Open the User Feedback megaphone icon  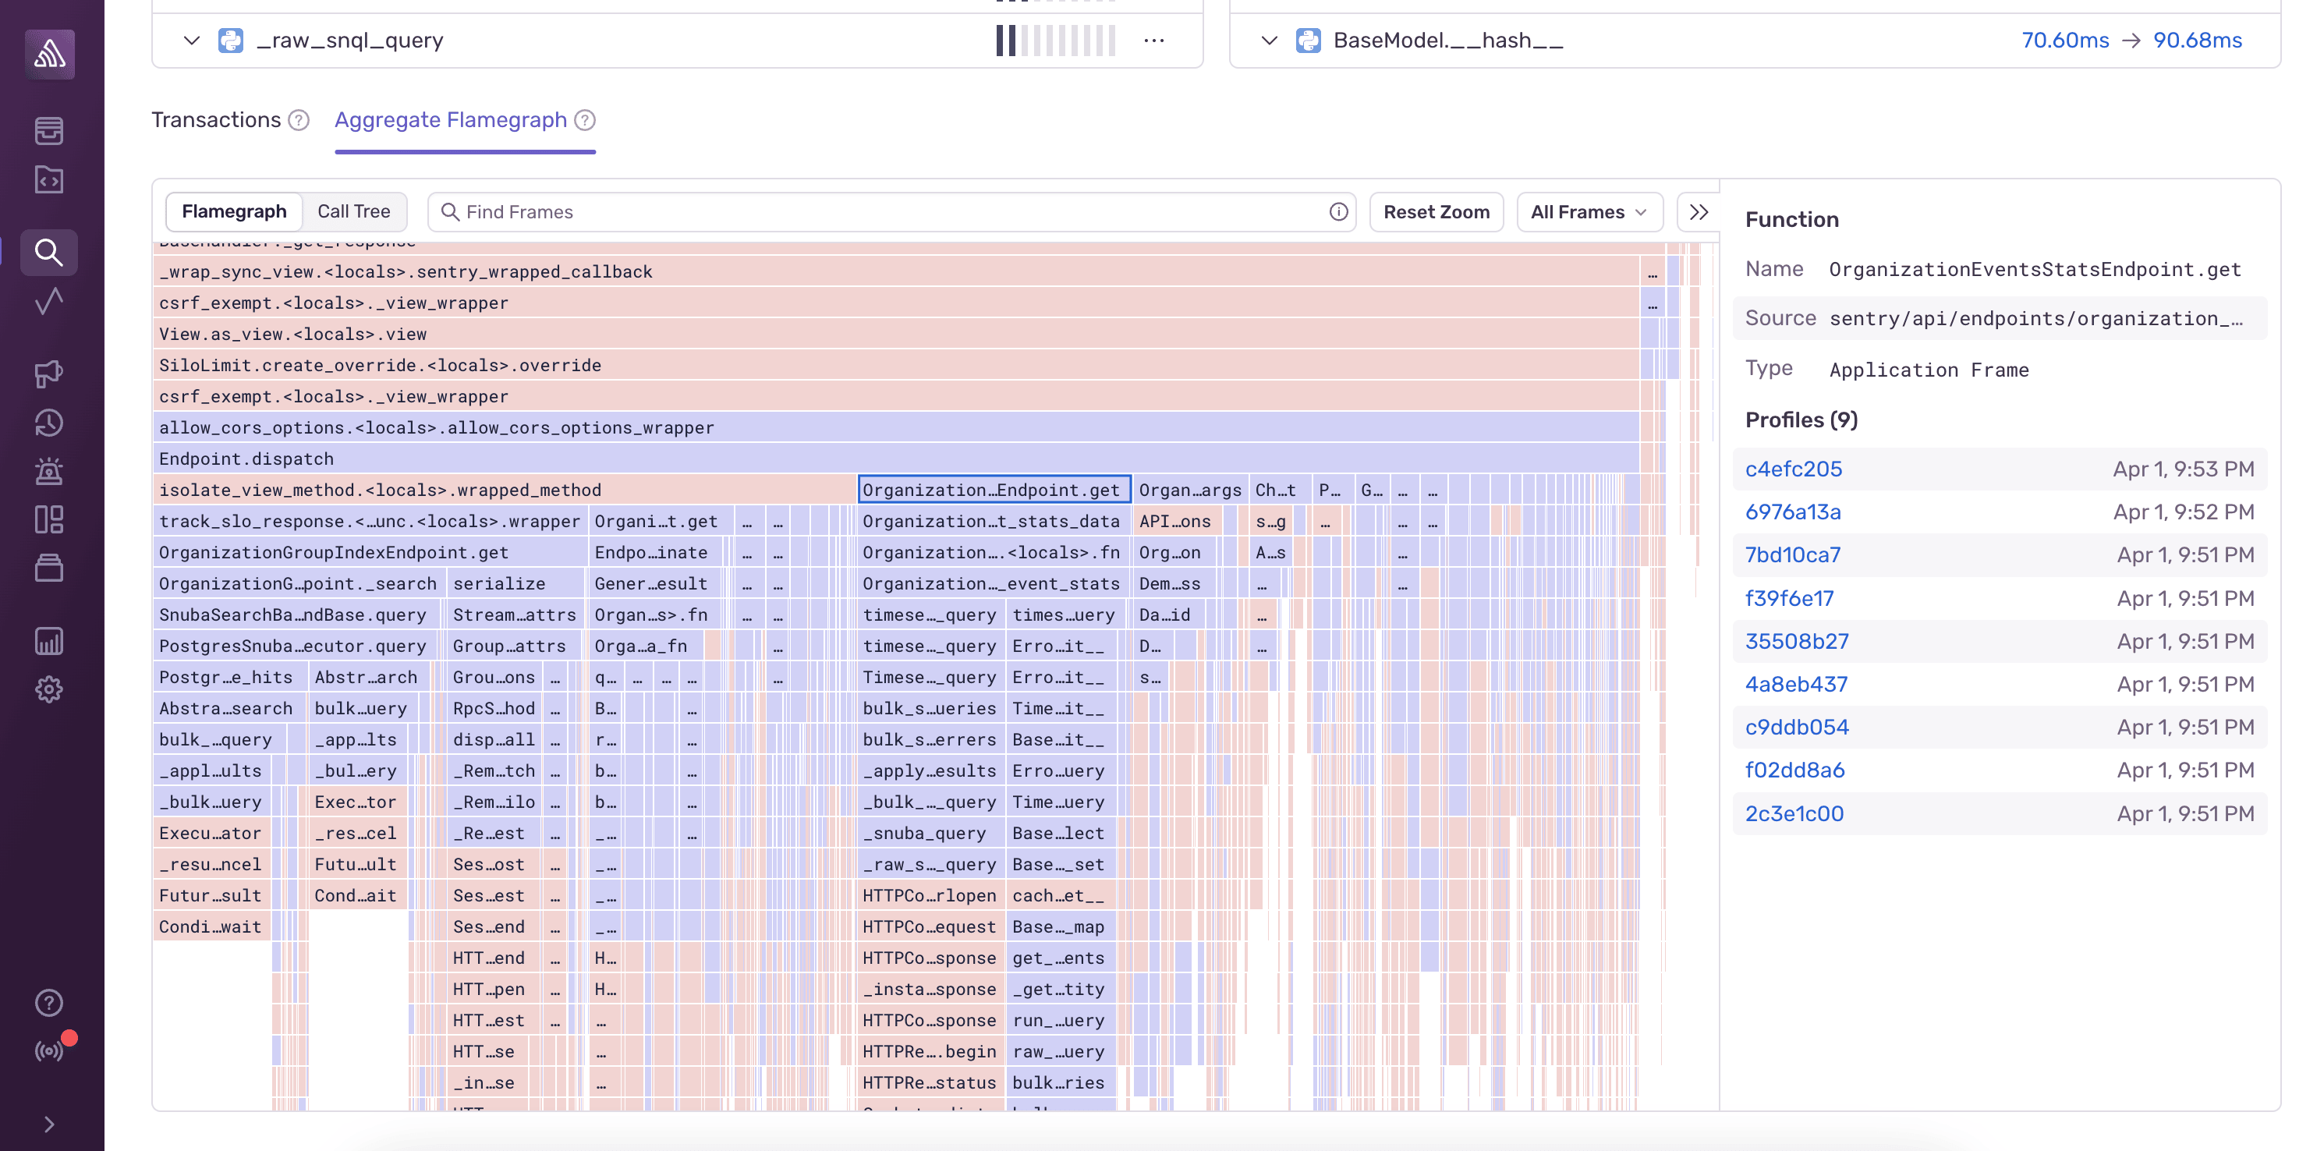tap(48, 374)
